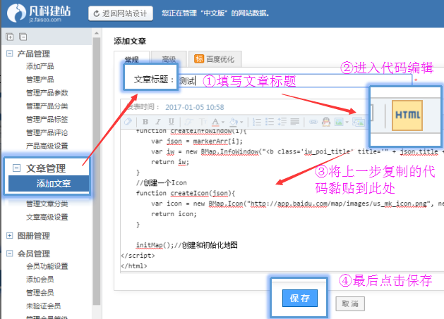Insert a hyperlink with the chain icon

(313, 122)
